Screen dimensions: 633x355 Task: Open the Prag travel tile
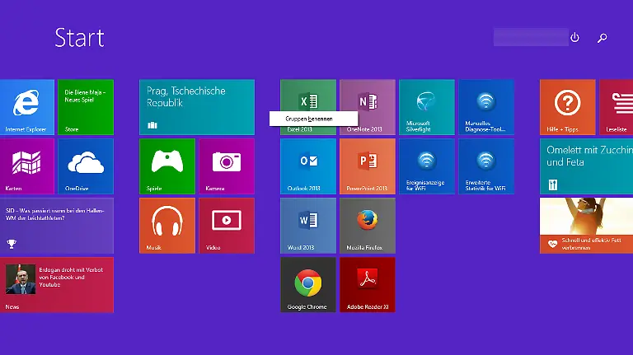[x=197, y=107]
